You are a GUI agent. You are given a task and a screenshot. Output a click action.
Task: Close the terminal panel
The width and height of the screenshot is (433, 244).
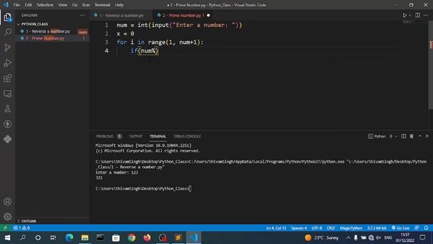(427, 136)
